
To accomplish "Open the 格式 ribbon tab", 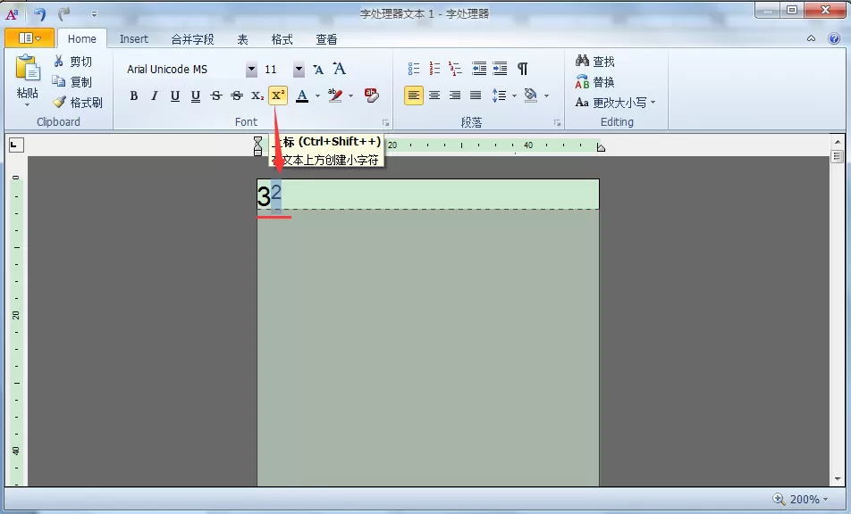I will coord(282,39).
